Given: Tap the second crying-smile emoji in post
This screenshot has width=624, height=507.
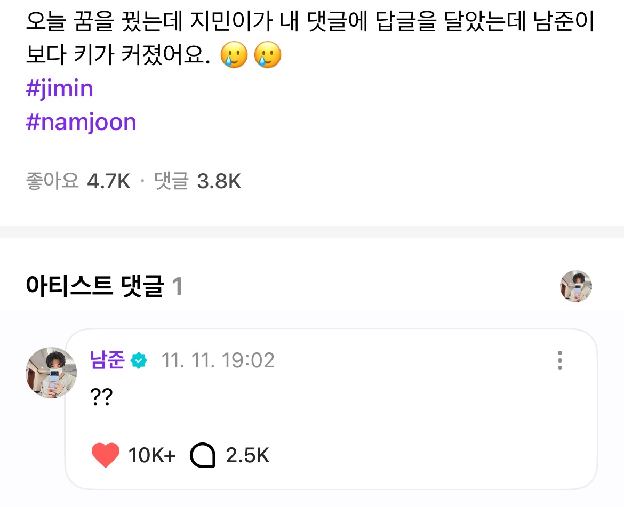Looking at the screenshot, I should click(268, 55).
